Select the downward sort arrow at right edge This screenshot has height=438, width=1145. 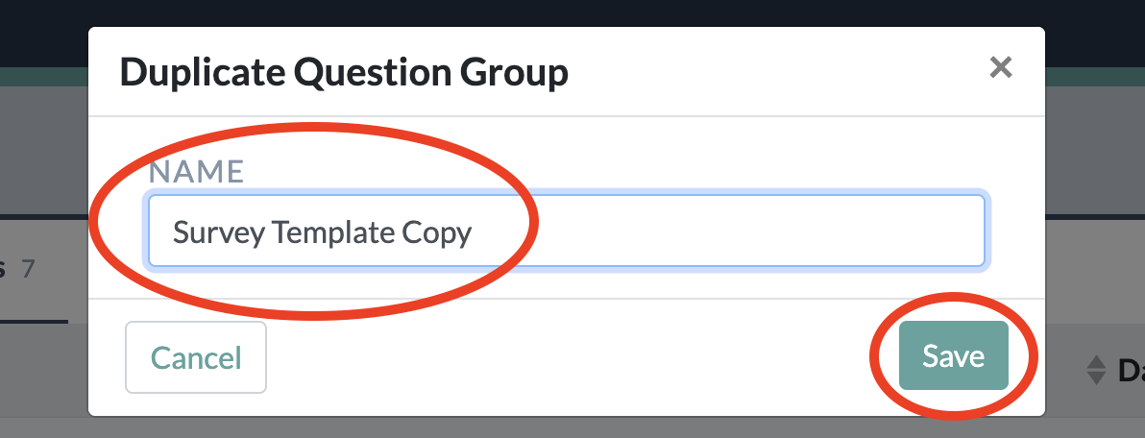pos(1096,378)
